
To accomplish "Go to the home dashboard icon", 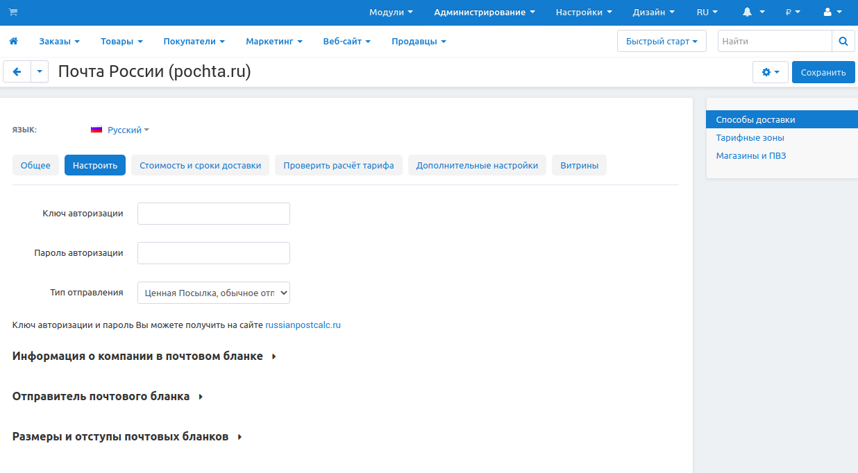I will (x=13, y=42).
